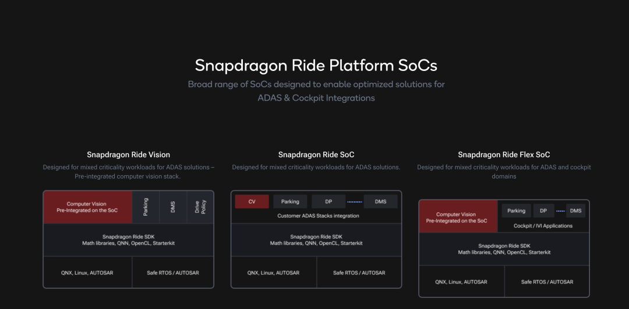The height and width of the screenshot is (309, 629).
Task: Click the Customer ADAS Stacks integration label
Action: (318, 216)
